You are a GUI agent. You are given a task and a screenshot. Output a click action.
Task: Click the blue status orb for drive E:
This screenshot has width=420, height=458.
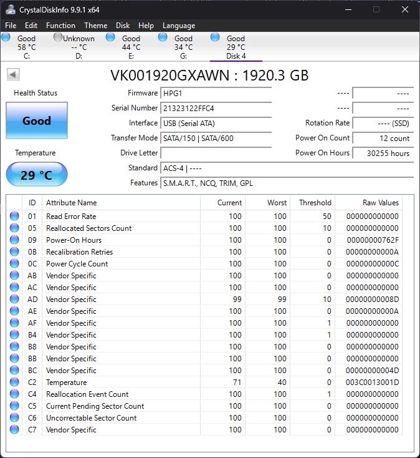point(110,37)
